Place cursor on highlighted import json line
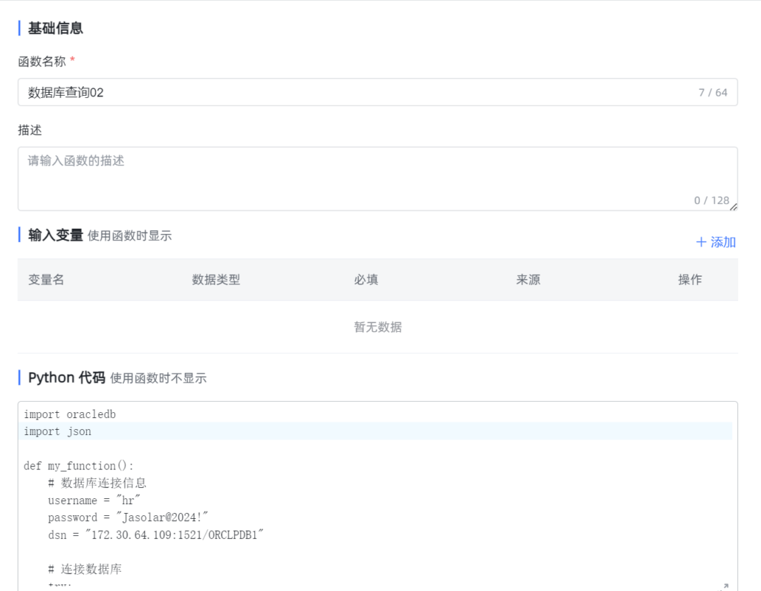 click(x=58, y=431)
